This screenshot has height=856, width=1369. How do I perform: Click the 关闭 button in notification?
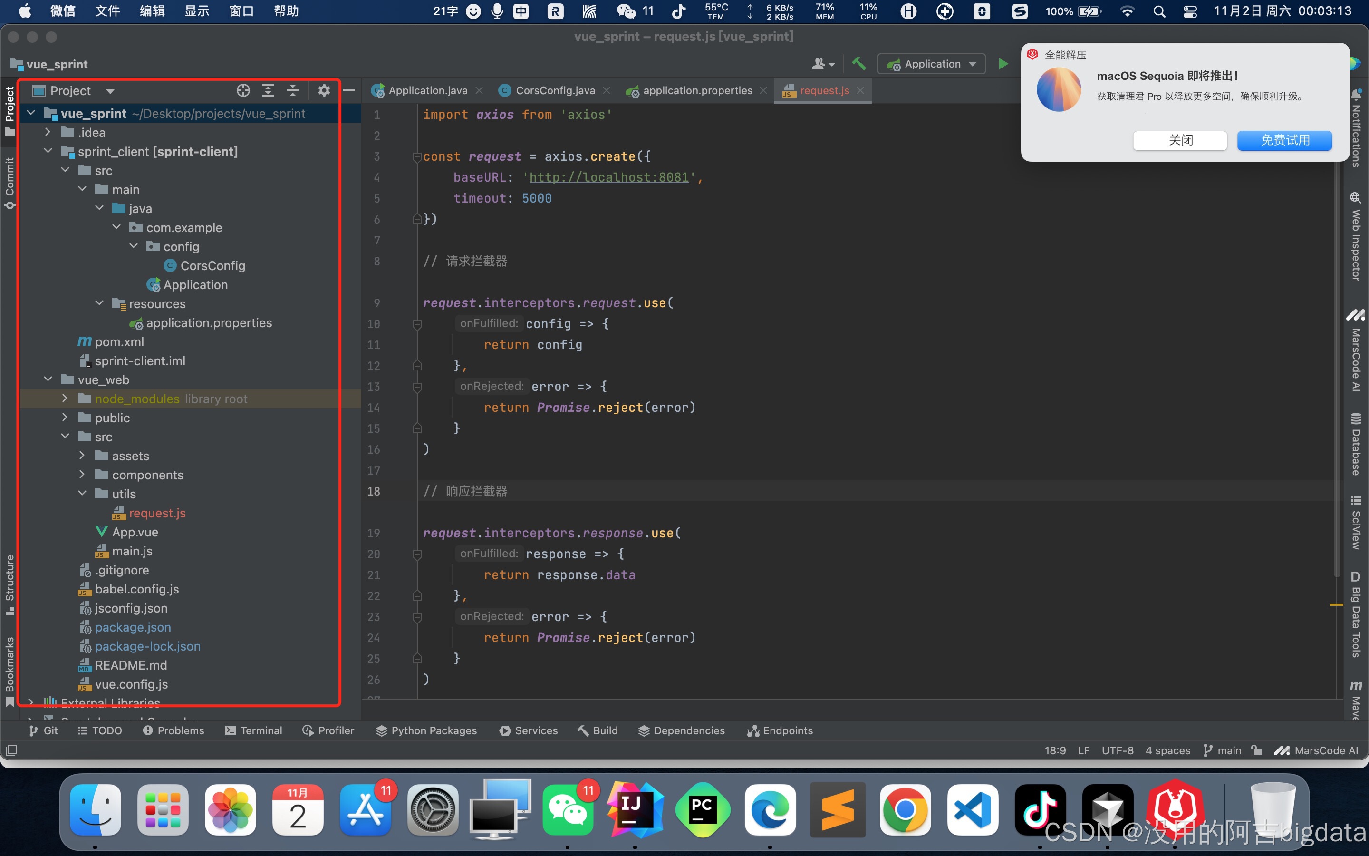coord(1180,140)
